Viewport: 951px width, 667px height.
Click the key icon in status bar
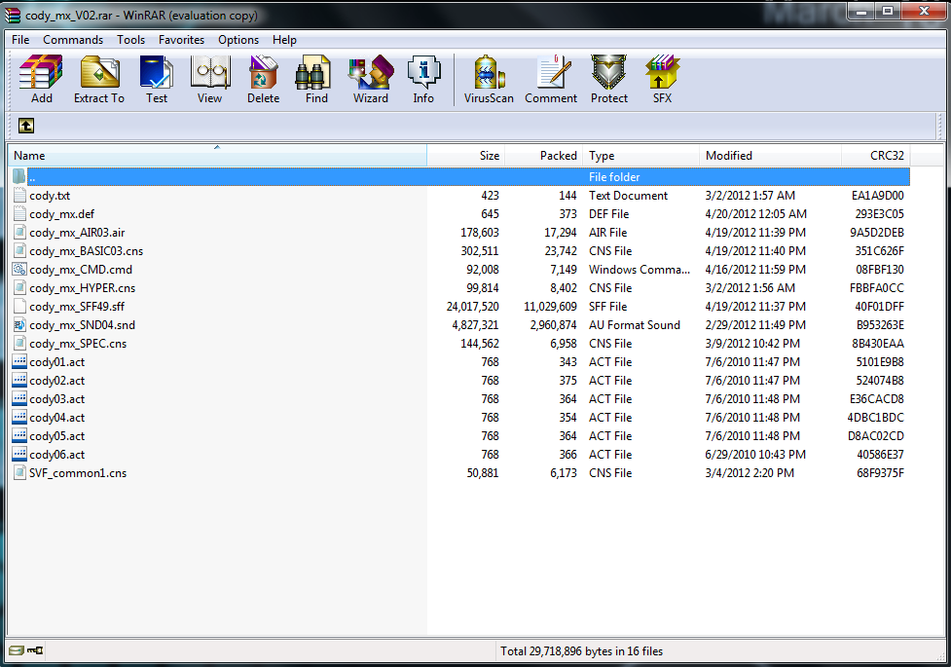35,650
